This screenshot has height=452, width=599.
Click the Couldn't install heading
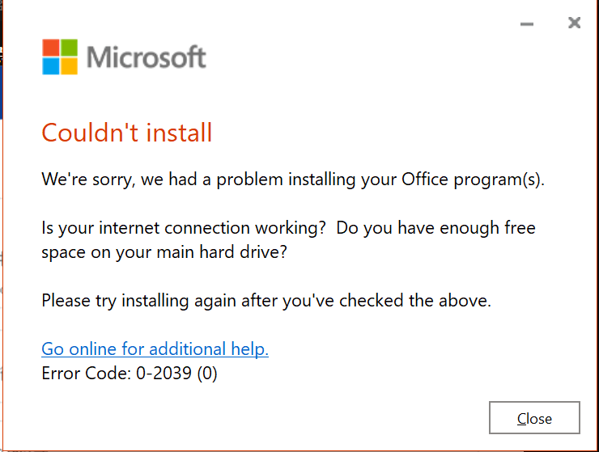[126, 132]
